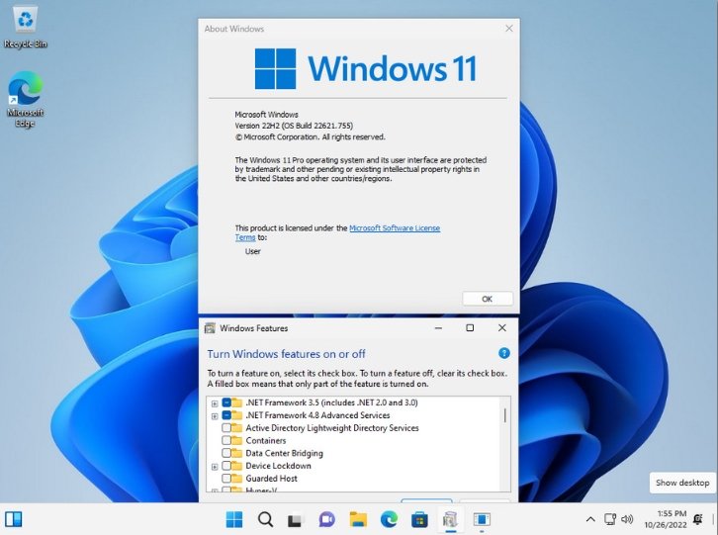Screen dimensions: 718x535
Task: Launch Microsoft Edge from the taskbar
Action: pyautogui.click(x=389, y=519)
